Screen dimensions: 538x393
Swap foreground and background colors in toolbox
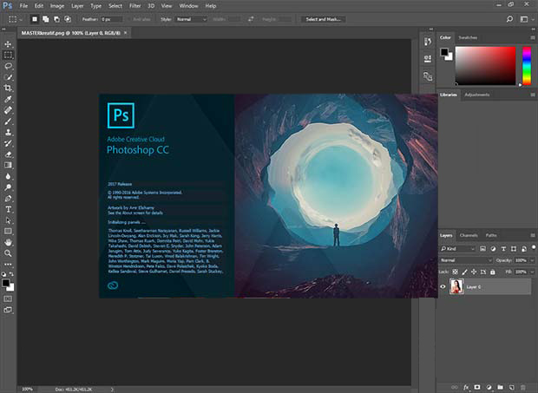tap(11, 274)
